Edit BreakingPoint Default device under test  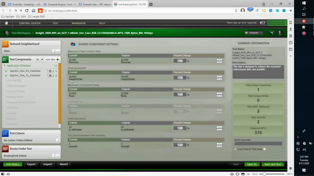point(54,156)
